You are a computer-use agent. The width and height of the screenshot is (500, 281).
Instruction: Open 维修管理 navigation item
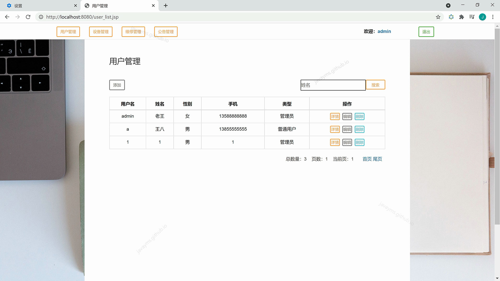[133, 32]
